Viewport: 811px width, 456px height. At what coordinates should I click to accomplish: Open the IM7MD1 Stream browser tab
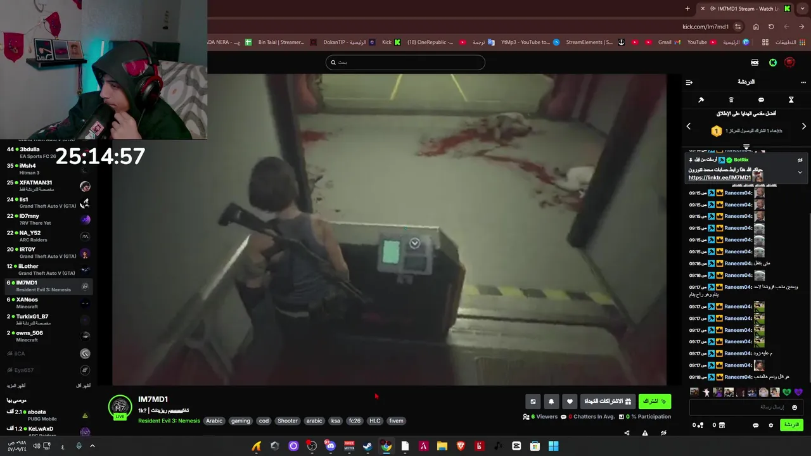point(745,9)
